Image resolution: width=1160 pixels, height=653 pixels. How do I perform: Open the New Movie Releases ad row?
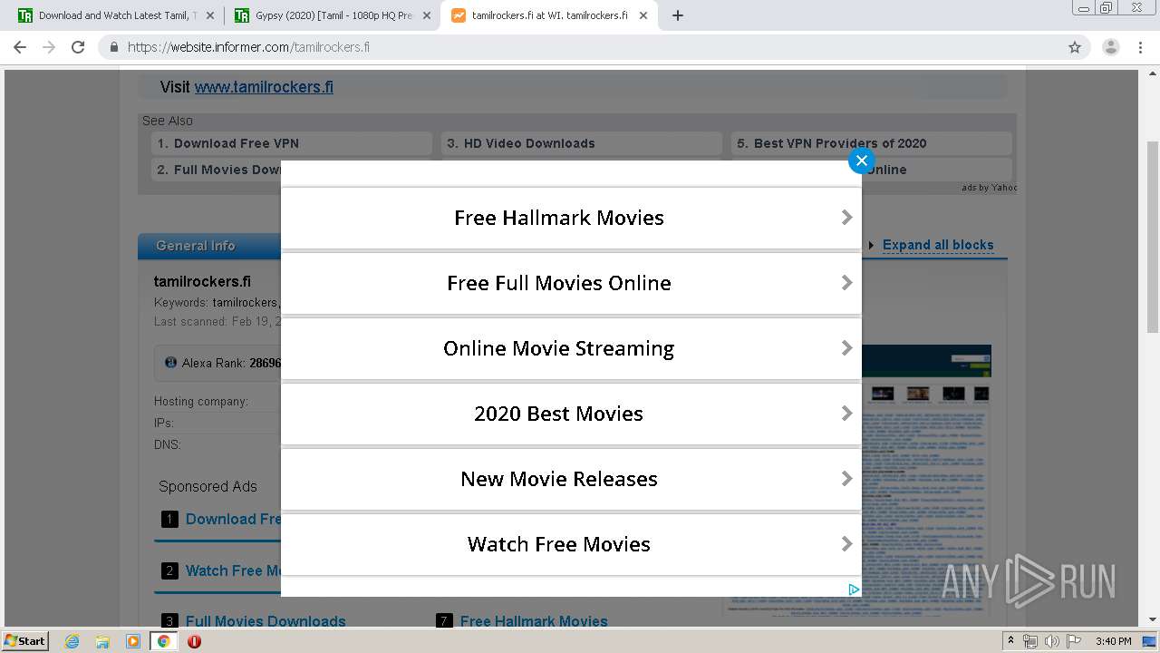click(x=571, y=479)
